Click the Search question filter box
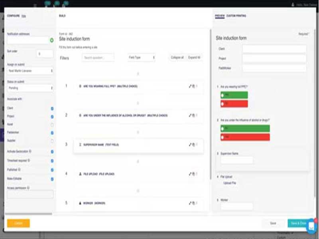 pyautogui.click(x=98, y=58)
